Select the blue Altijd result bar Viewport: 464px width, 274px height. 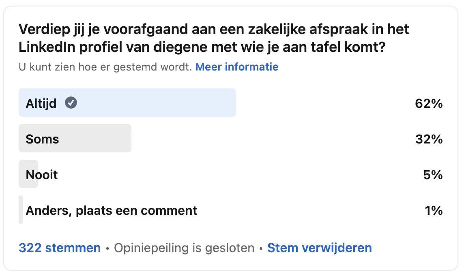[127, 103]
